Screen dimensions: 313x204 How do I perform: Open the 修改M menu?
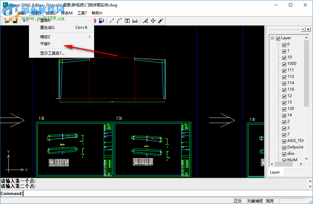point(66,13)
